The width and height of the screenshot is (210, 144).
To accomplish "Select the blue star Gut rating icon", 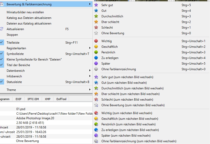I will click(96, 11).
